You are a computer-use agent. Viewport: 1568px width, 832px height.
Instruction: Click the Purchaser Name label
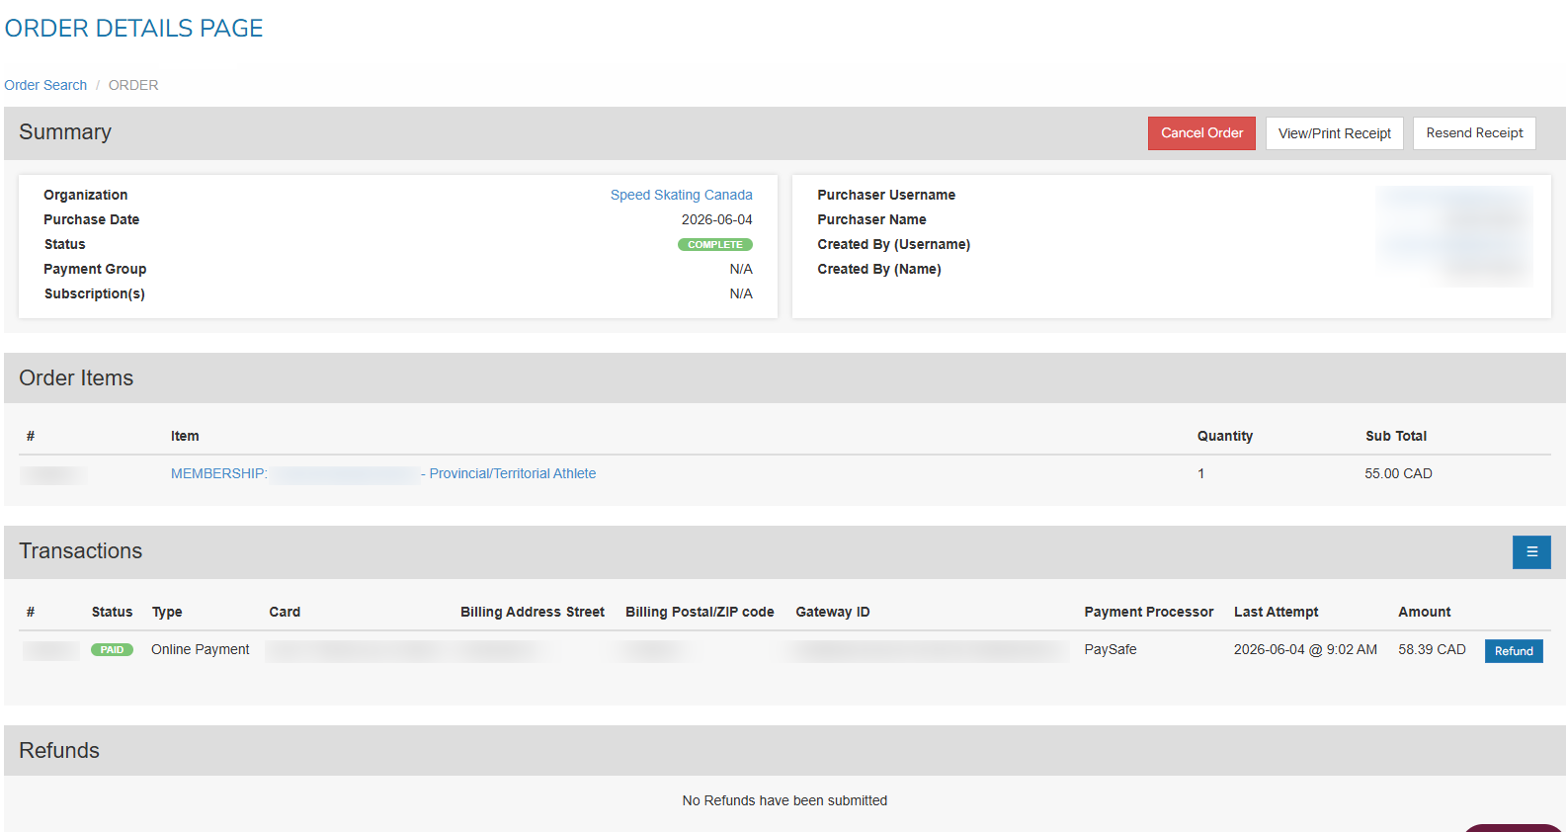coord(871,219)
